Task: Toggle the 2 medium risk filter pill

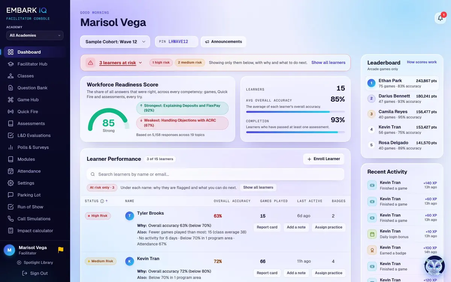Action: point(190,62)
